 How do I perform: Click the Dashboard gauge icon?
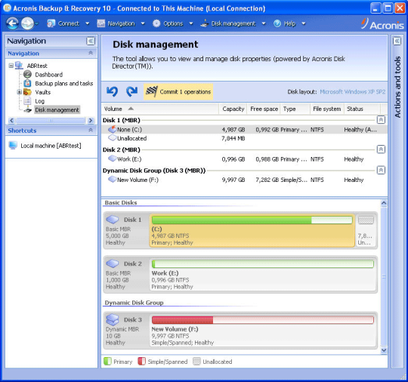click(27, 75)
